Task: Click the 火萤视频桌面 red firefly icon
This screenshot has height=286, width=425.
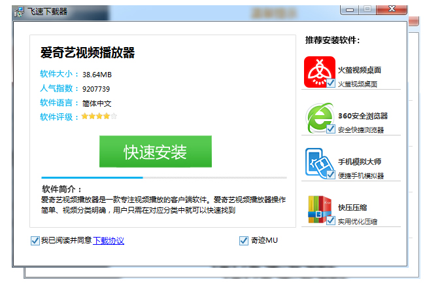Action: [x=320, y=71]
